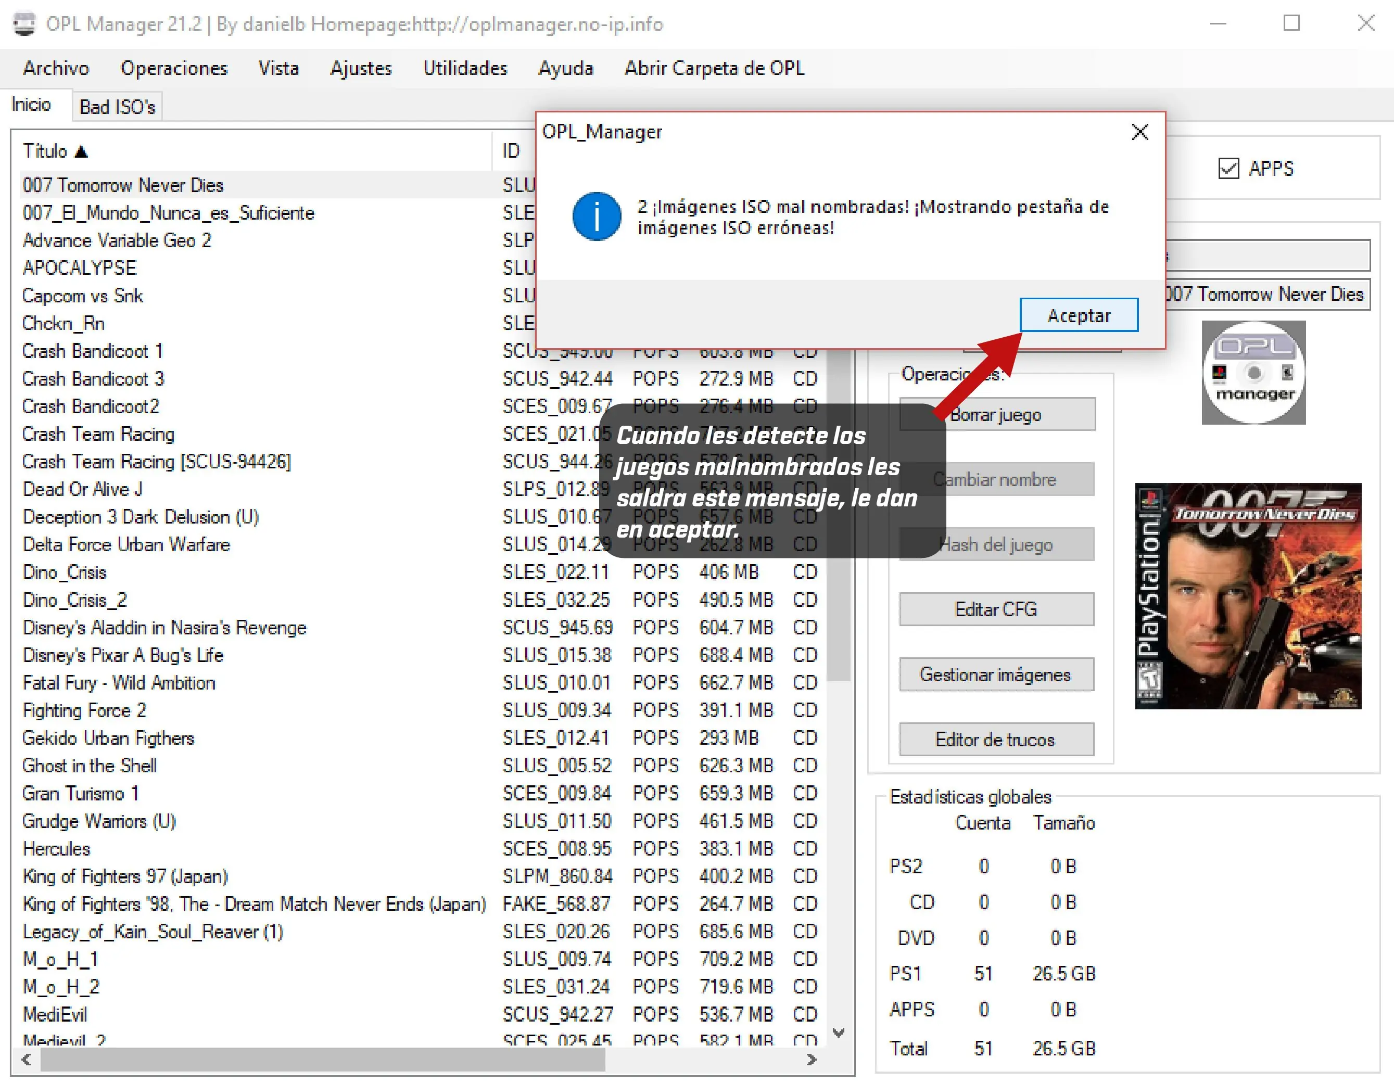Click the blue information icon in dialog
Screen dimensions: 1394x1083
pyautogui.click(x=596, y=216)
